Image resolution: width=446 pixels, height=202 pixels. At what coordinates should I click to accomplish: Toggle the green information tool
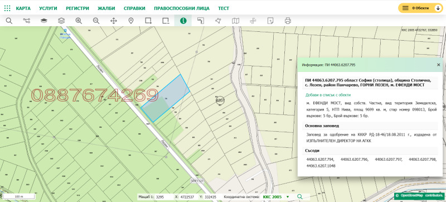183,21
